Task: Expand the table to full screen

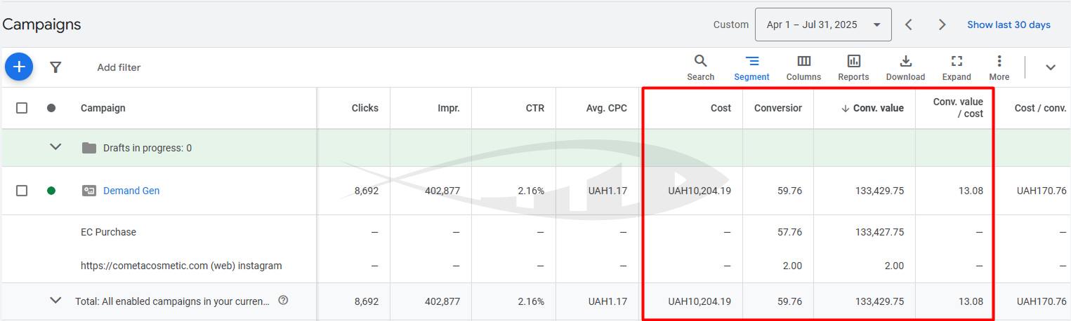Action: [x=957, y=67]
